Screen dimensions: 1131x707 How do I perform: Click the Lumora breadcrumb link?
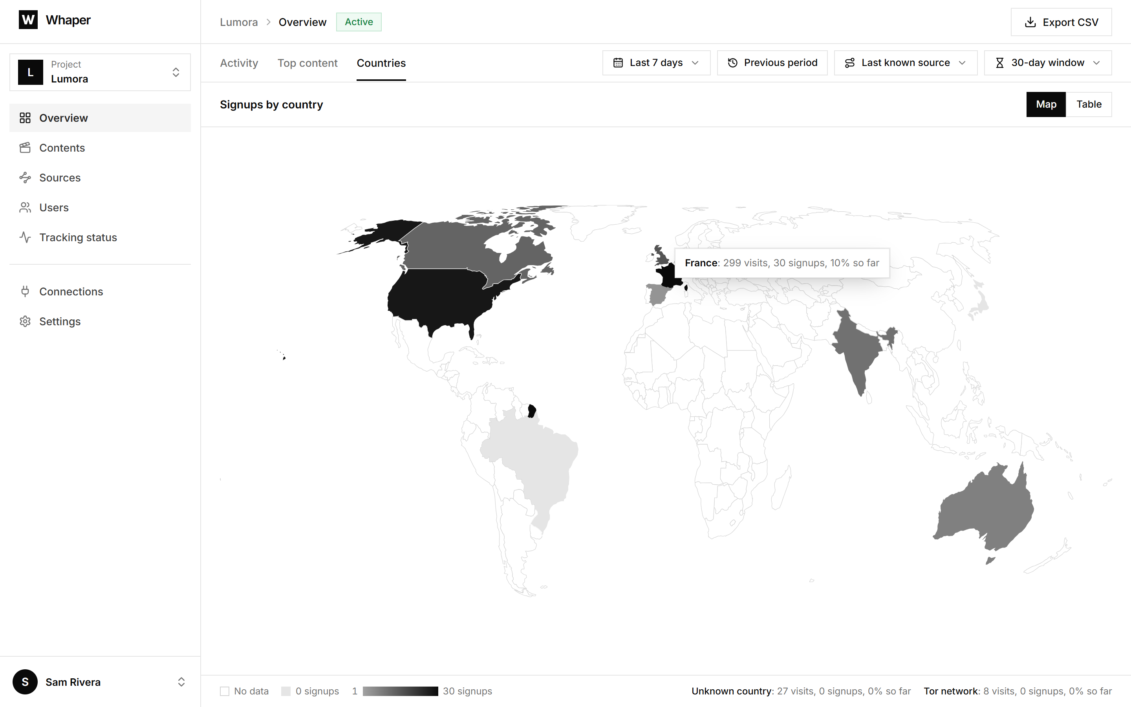pyautogui.click(x=239, y=22)
